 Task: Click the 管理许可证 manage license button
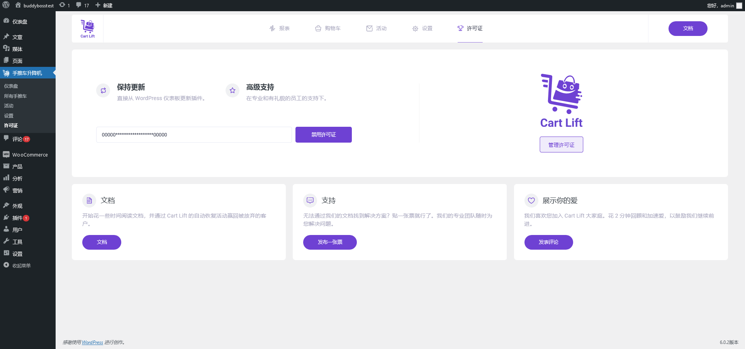tap(562, 145)
